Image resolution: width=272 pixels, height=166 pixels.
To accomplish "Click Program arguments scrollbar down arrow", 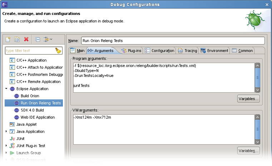I will pos(257,90).
